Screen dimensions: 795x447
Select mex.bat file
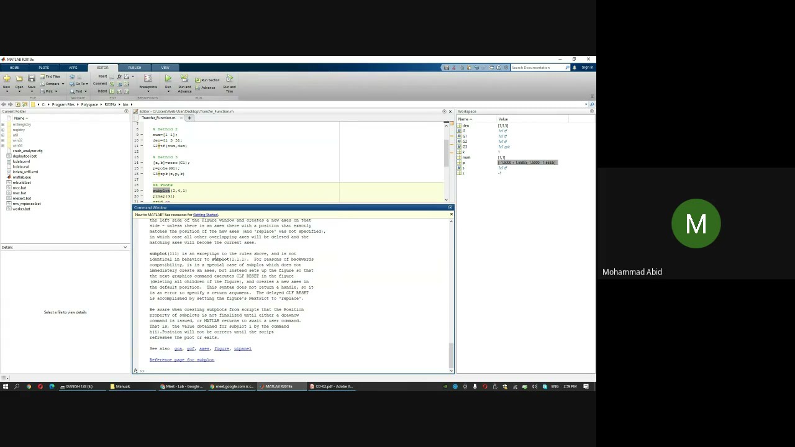click(x=19, y=193)
